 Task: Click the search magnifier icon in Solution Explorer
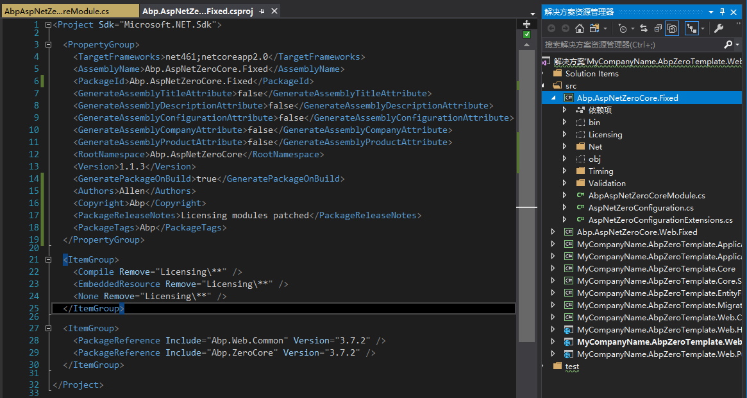[728, 44]
